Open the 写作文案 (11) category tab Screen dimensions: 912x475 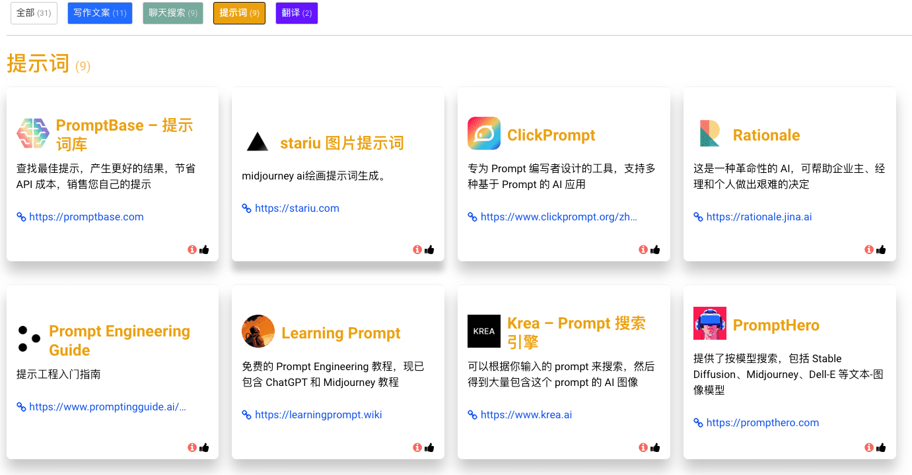point(100,13)
